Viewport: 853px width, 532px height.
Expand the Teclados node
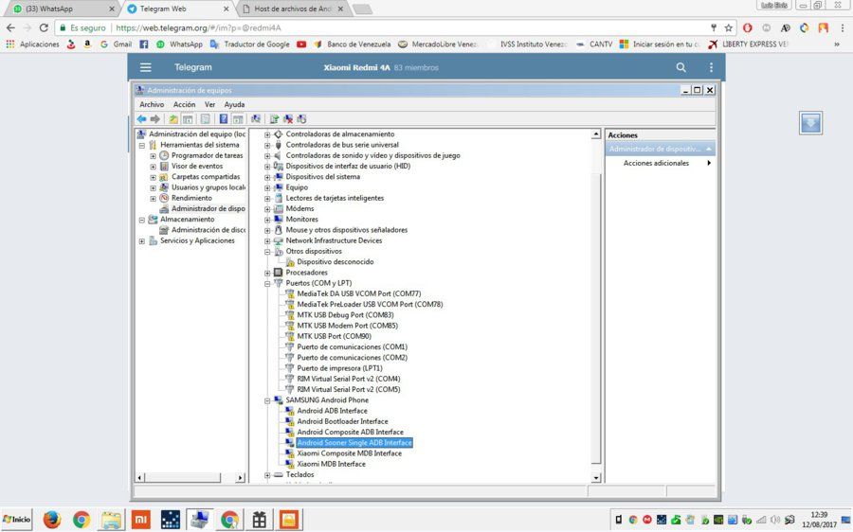click(x=267, y=475)
